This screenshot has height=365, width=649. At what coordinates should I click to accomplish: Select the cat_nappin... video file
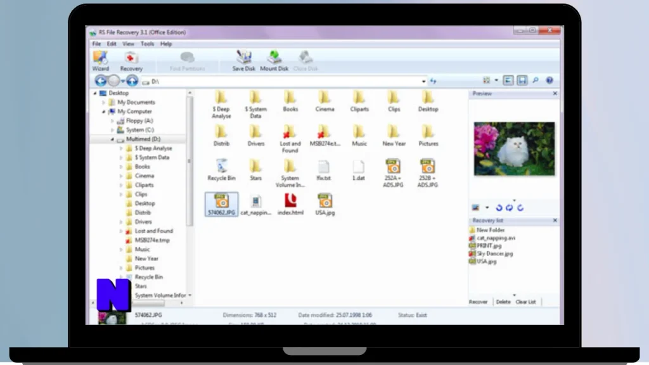click(256, 205)
